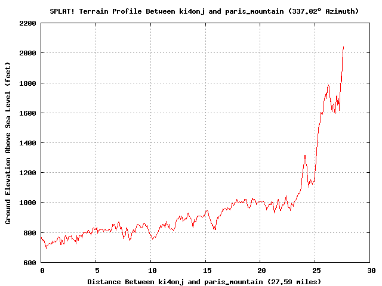Select the 1200 elevation tick label
This screenshot has height=286, width=382.
point(27,173)
